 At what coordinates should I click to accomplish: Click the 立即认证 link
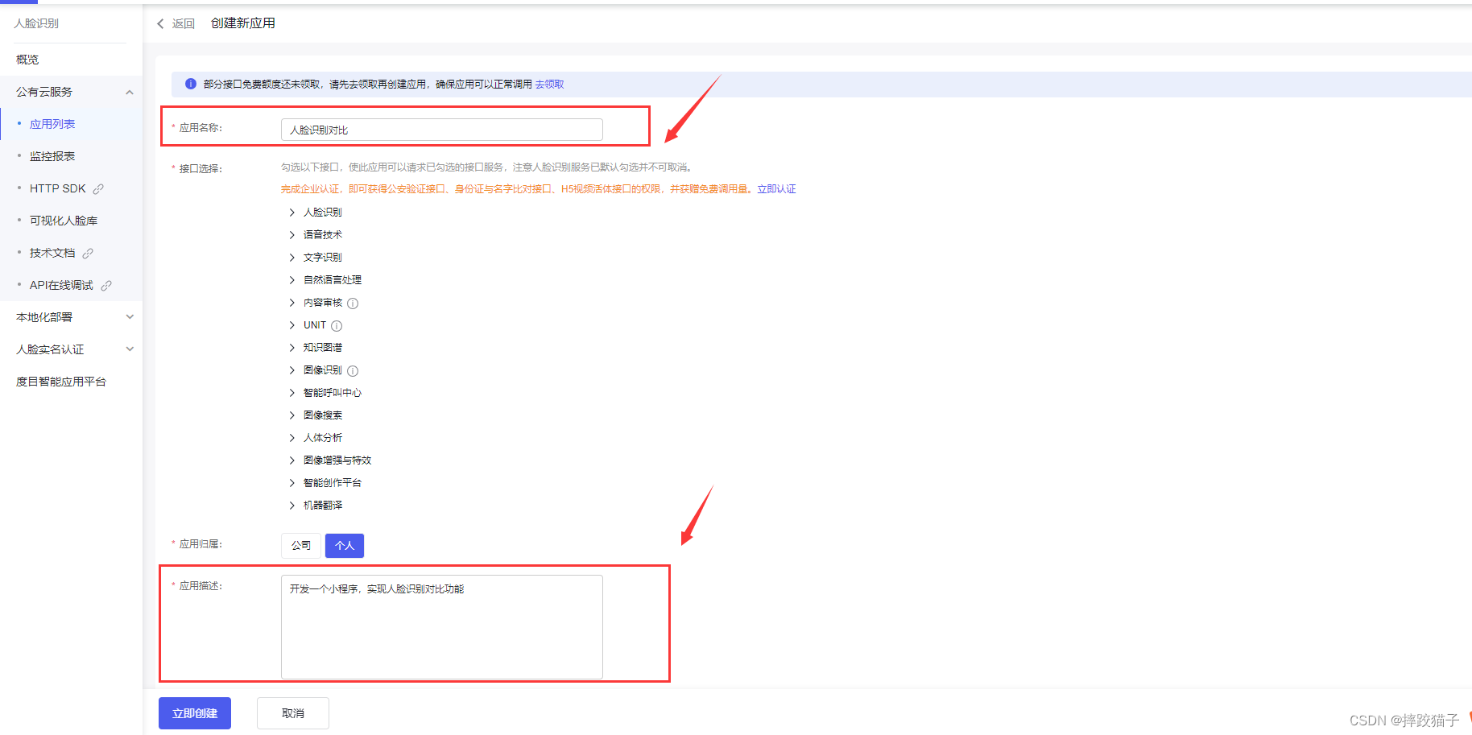(776, 189)
